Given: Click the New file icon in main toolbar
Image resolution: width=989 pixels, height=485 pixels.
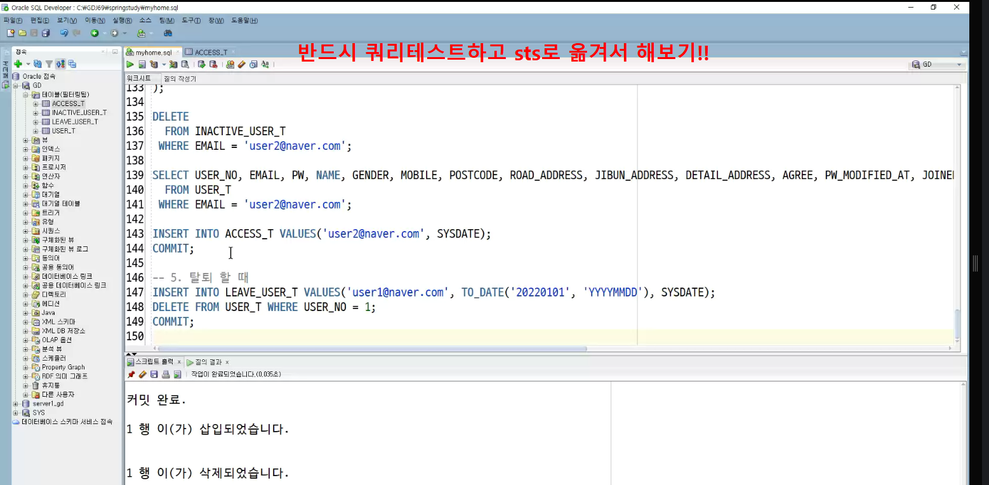Looking at the screenshot, I should (x=11, y=32).
